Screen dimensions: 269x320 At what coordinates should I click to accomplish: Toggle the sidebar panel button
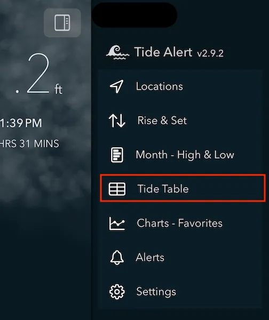coord(62,22)
